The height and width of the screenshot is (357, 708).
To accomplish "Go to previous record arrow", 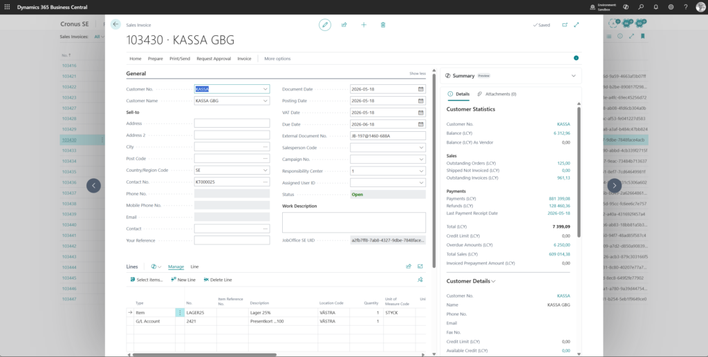I will 93,185.
